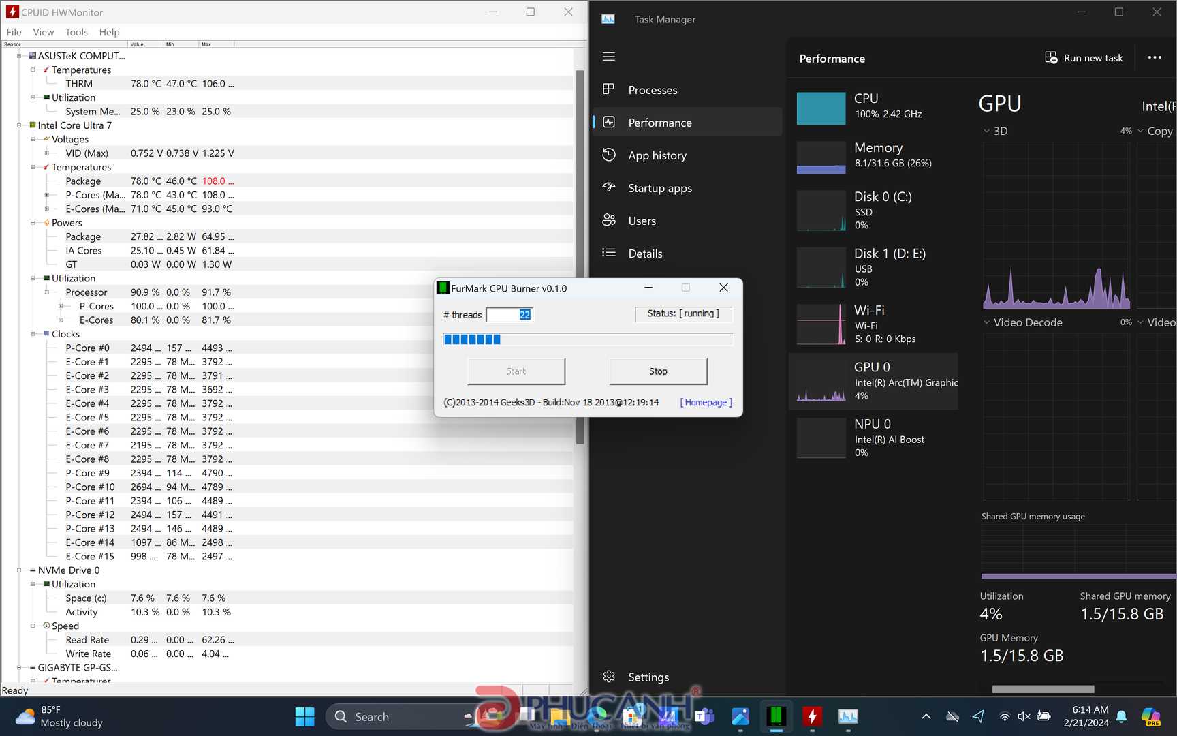Image resolution: width=1177 pixels, height=736 pixels.
Task: Open Wi-Fi network tray icon
Action: [x=1005, y=716]
